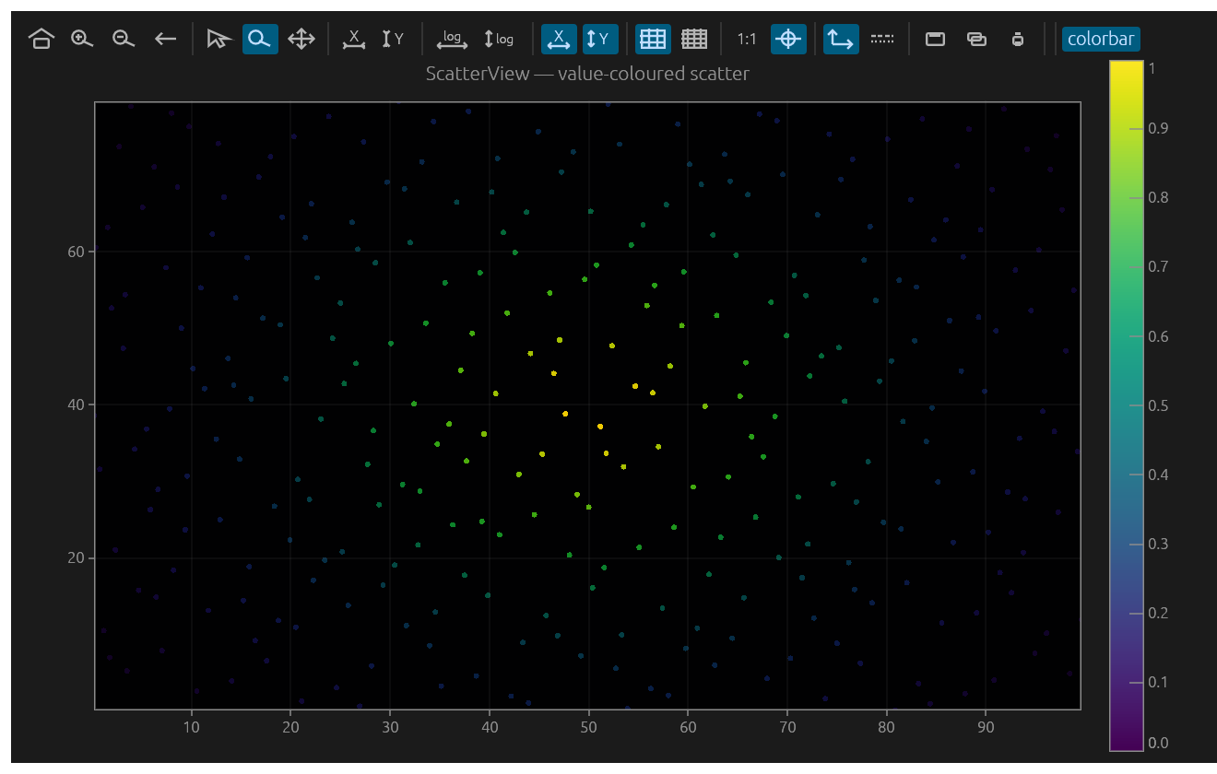Click the x-axis label '90'
The image size is (1217, 774).
click(x=986, y=726)
